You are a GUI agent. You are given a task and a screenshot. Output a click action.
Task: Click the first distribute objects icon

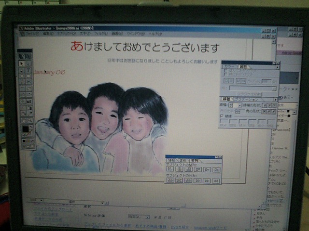point(170,181)
